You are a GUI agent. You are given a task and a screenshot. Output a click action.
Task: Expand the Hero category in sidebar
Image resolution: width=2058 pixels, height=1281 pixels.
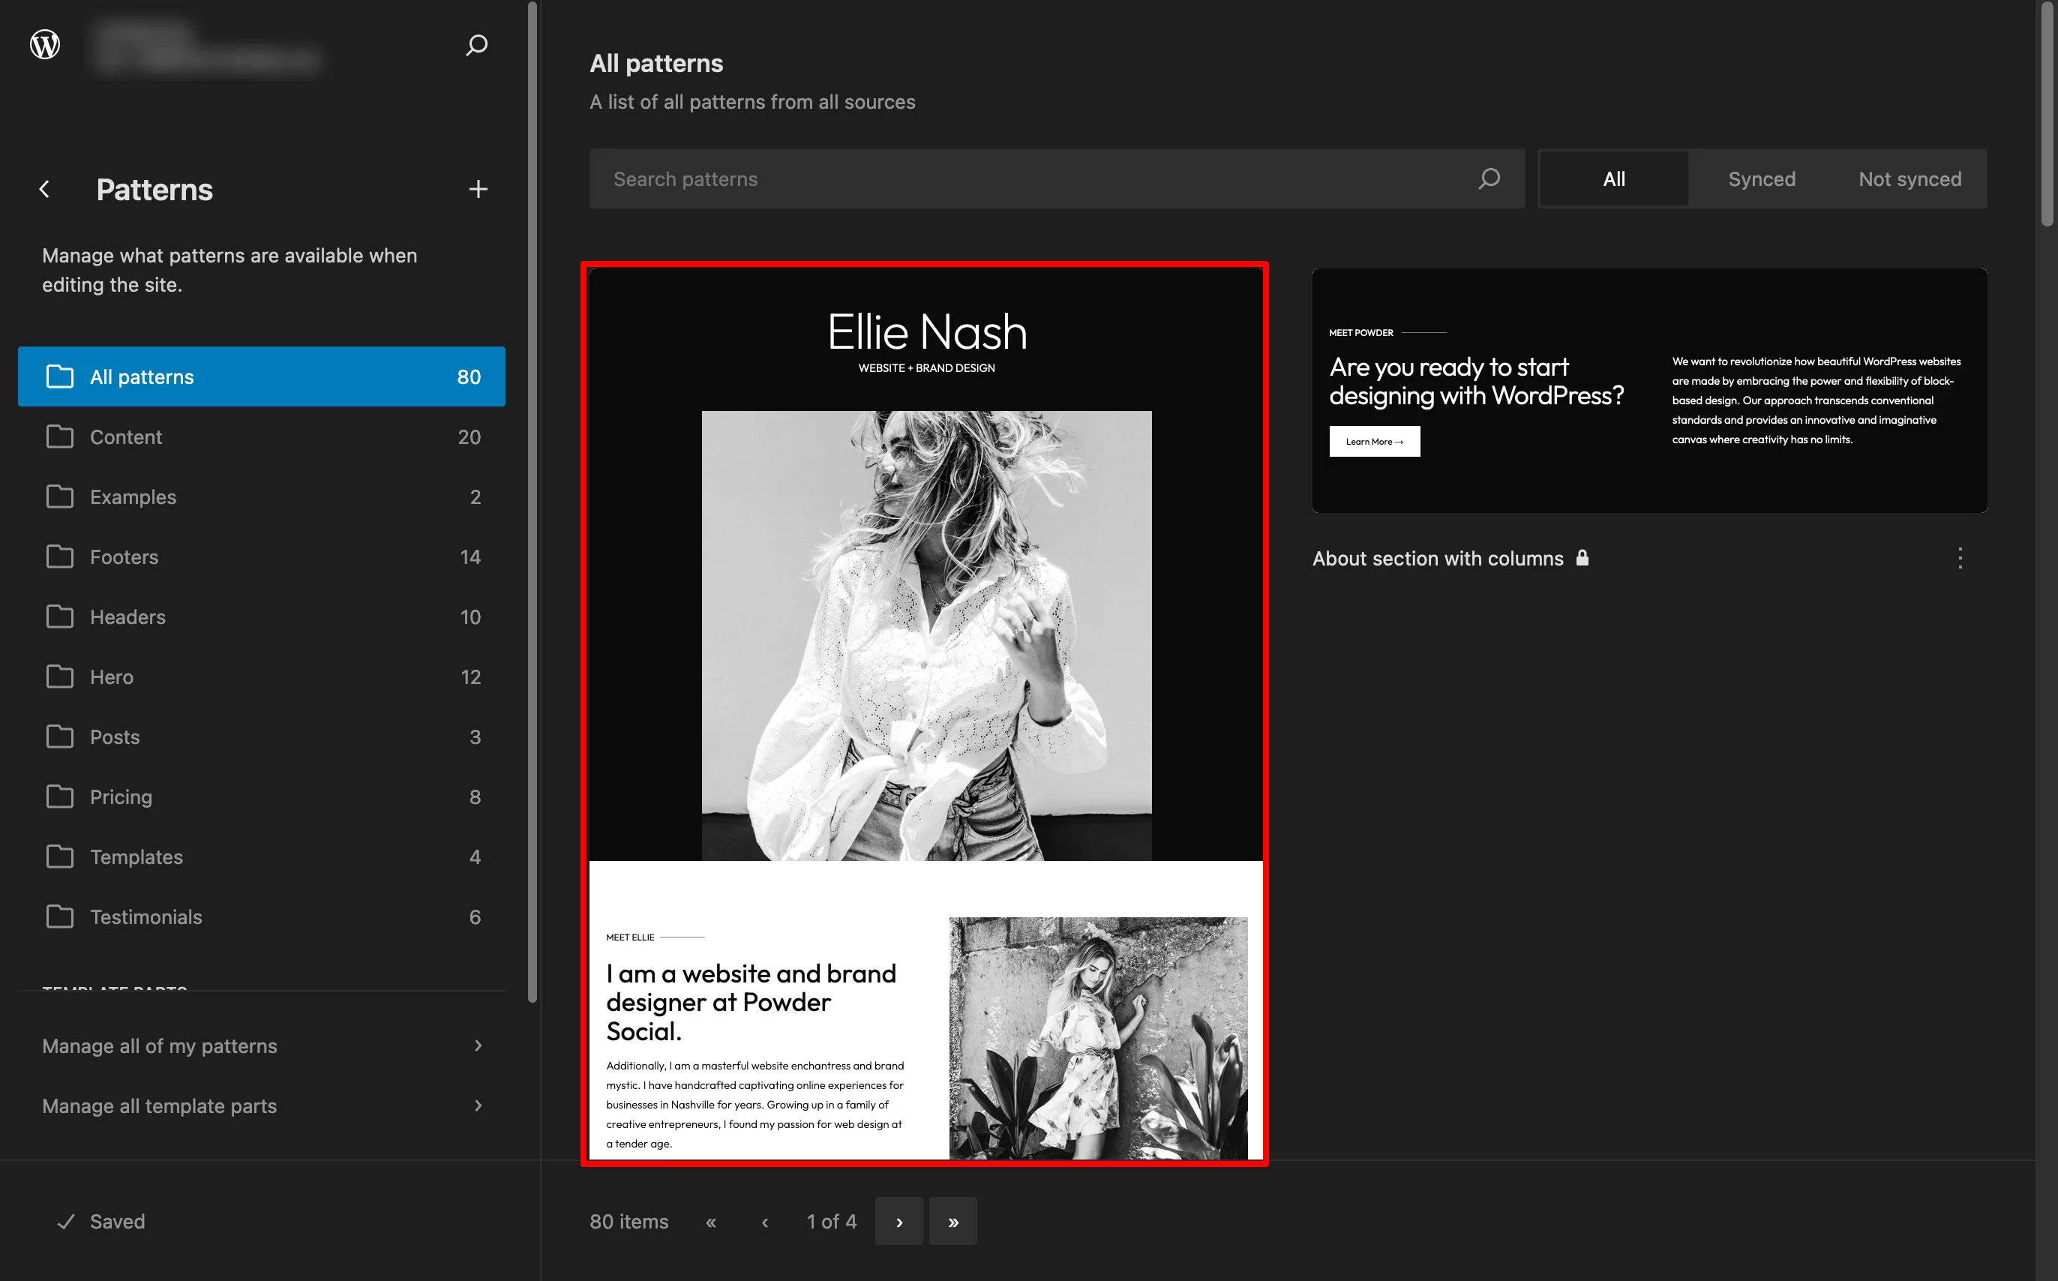tap(112, 677)
